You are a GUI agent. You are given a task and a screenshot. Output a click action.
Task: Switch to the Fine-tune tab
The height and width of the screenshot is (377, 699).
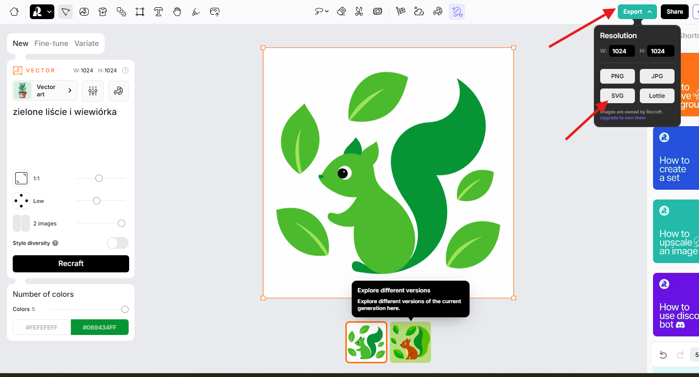pos(51,44)
